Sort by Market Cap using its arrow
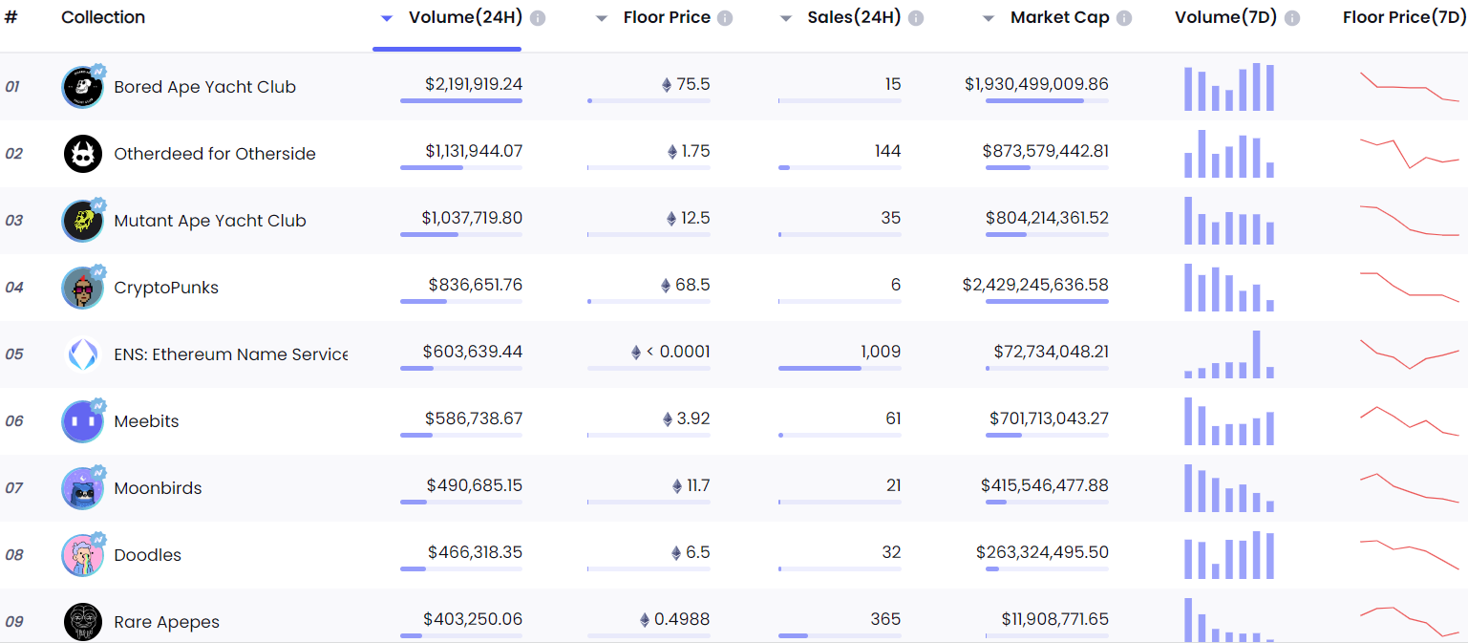The image size is (1468, 643). pos(989,18)
